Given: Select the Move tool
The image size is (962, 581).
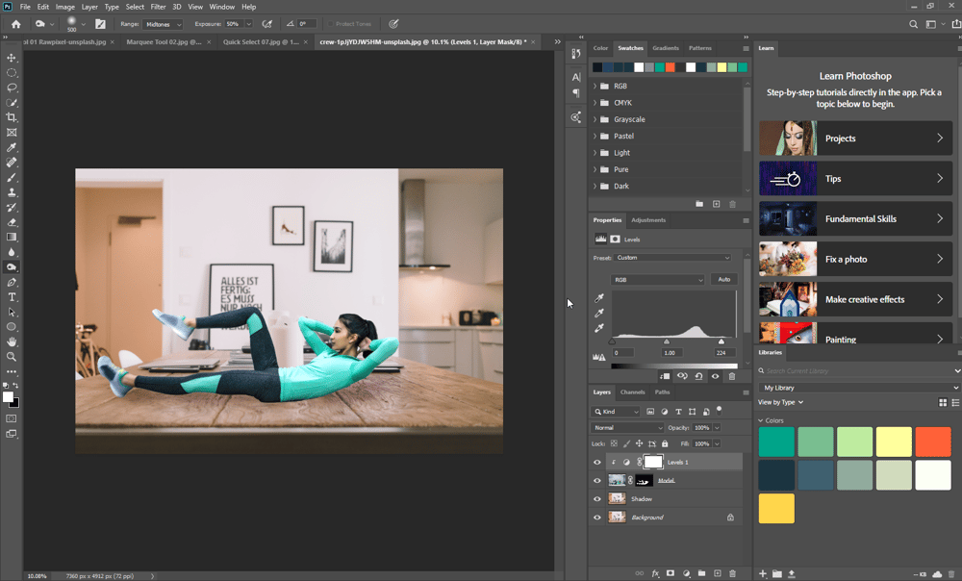Looking at the screenshot, I should click(x=13, y=58).
